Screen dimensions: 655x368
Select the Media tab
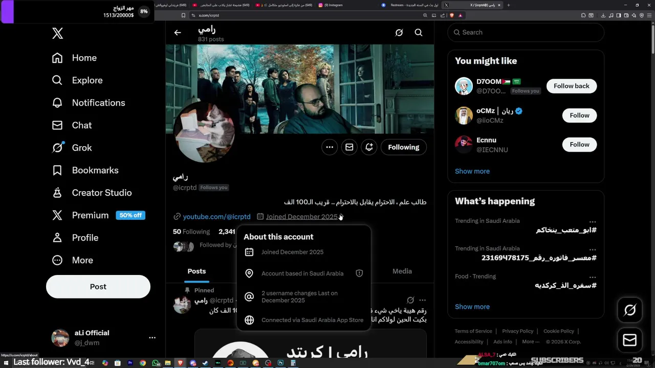[402, 271]
